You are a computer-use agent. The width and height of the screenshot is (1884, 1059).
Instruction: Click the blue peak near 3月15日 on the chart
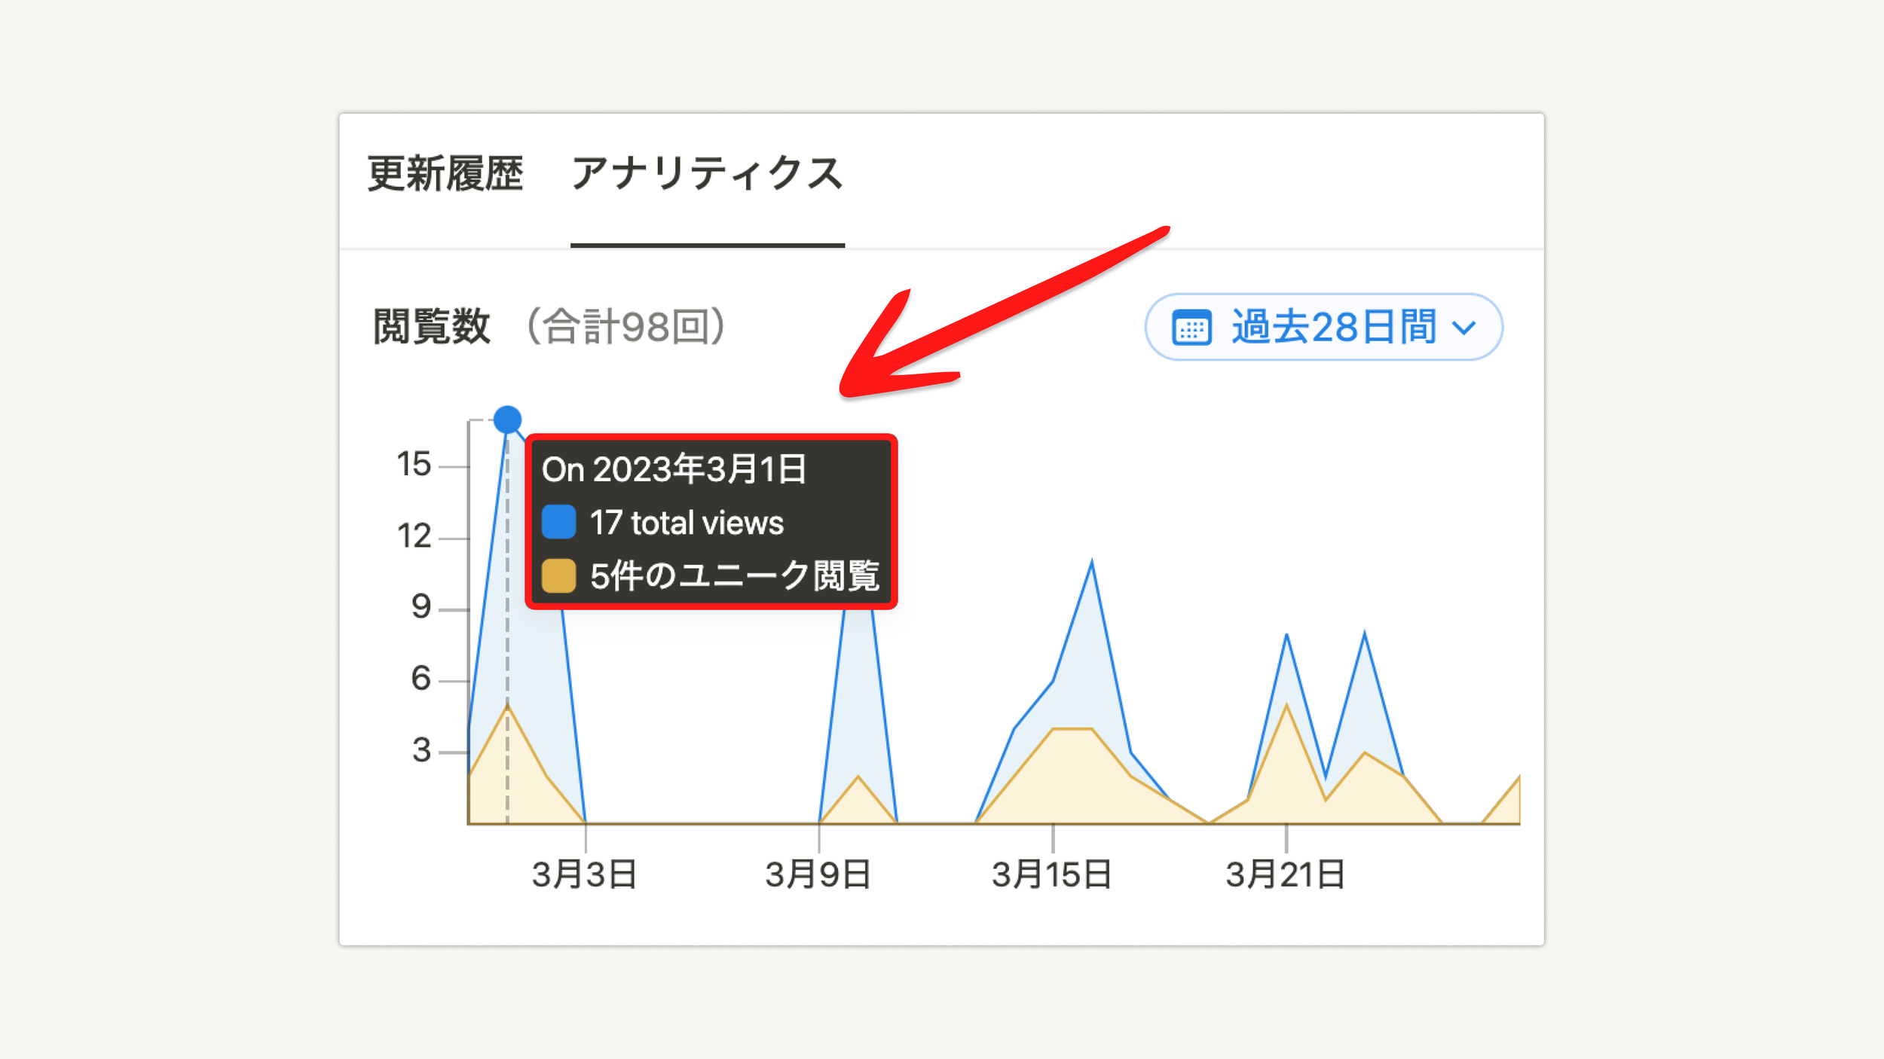point(1091,563)
